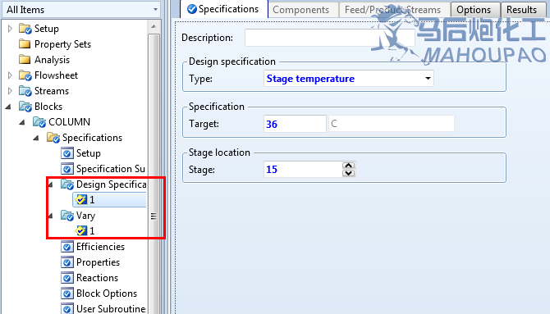Expand the Setup folder arrow
550x314 pixels.
[10, 29]
